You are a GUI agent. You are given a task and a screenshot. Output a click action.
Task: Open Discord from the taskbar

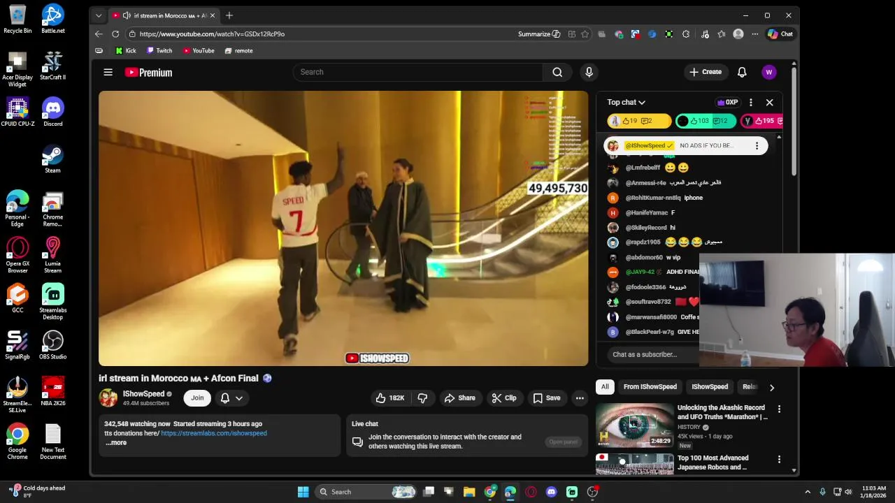click(551, 492)
